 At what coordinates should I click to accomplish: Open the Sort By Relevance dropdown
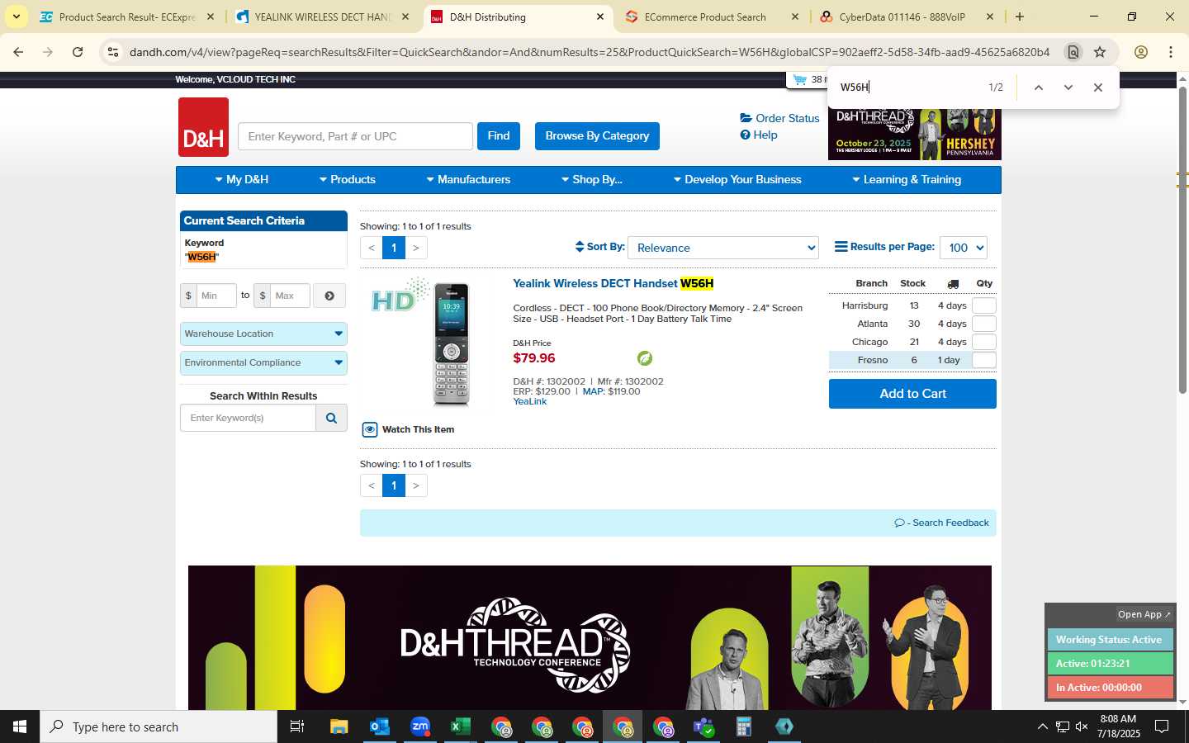click(723, 248)
